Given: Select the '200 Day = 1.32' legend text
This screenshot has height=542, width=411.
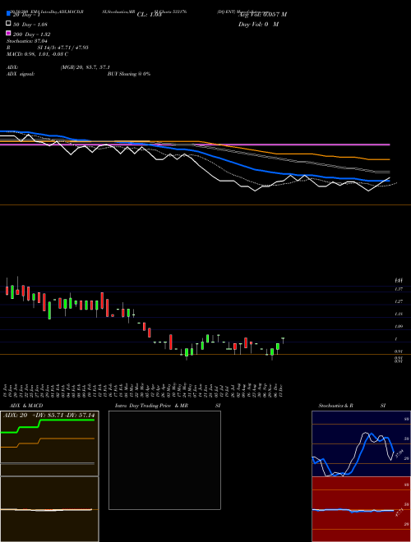Looking at the screenshot, I should (31, 34).
